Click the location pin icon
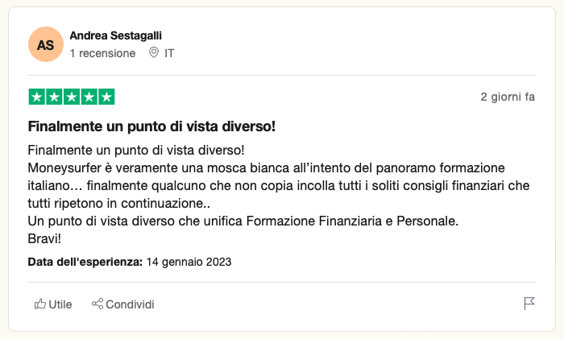The width and height of the screenshot is (564, 339). pyautogui.click(x=154, y=52)
